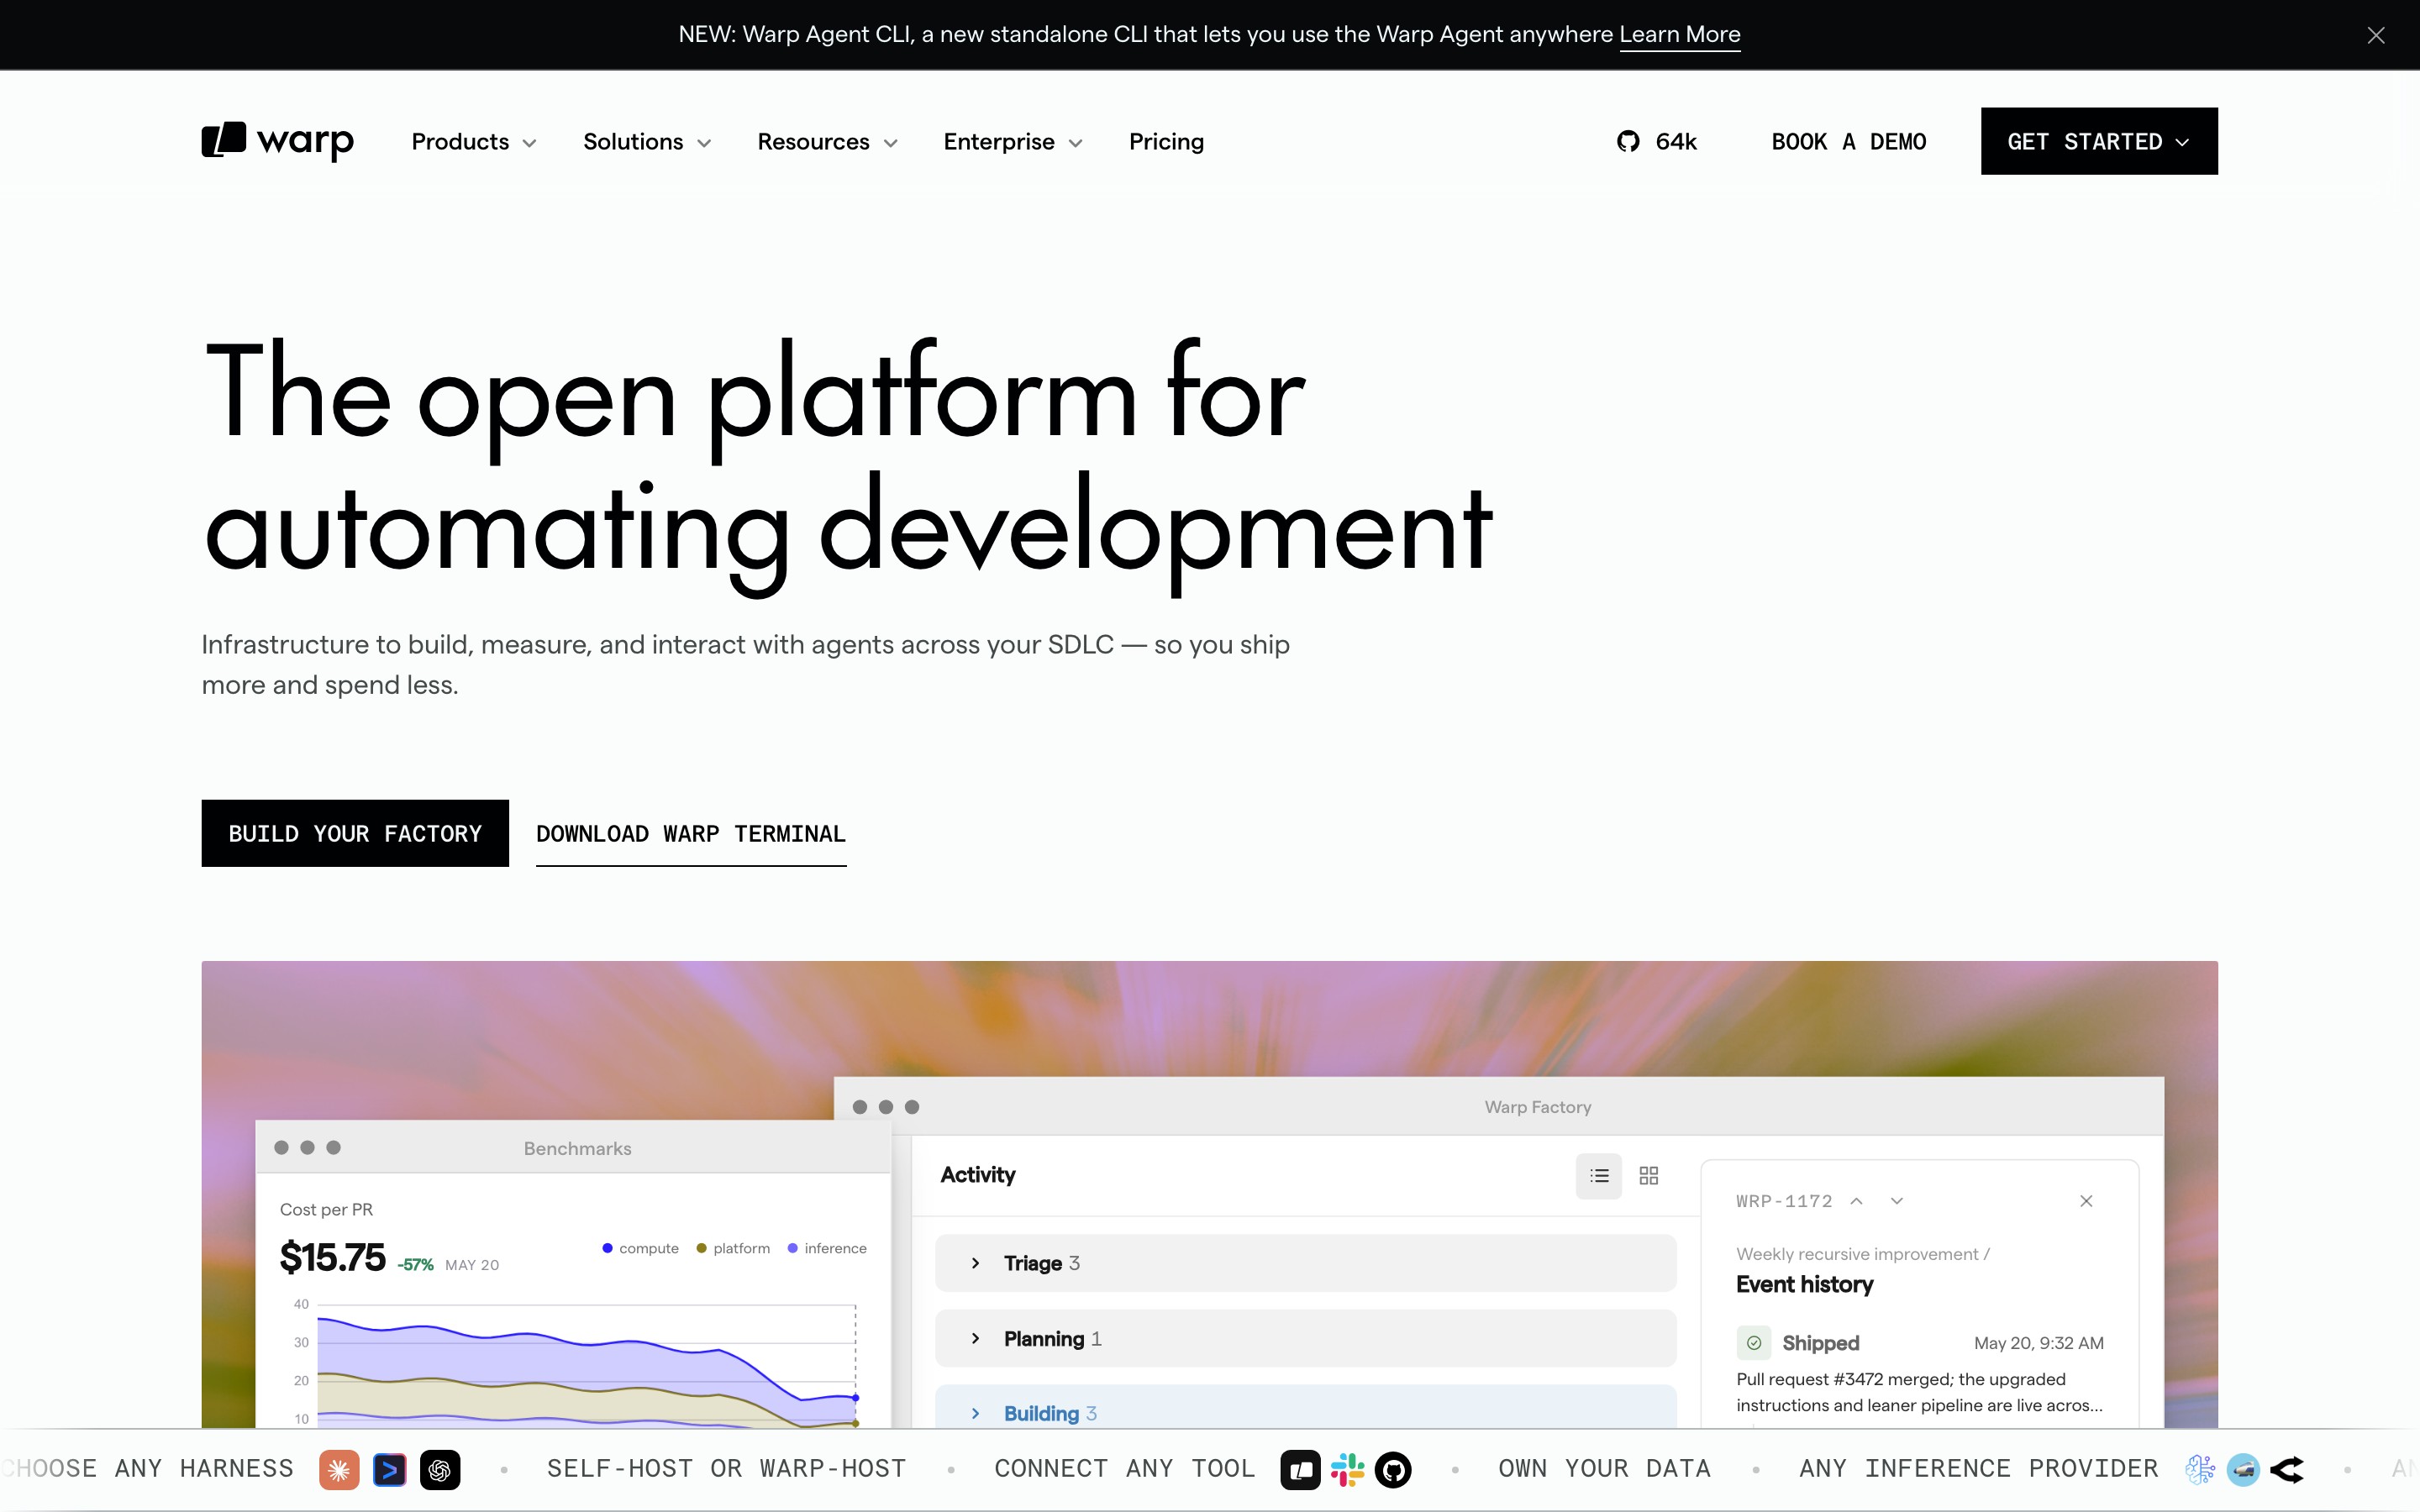The width and height of the screenshot is (2420, 1512).
Task: Click the round blue inference provider icon
Action: 2243,1469
